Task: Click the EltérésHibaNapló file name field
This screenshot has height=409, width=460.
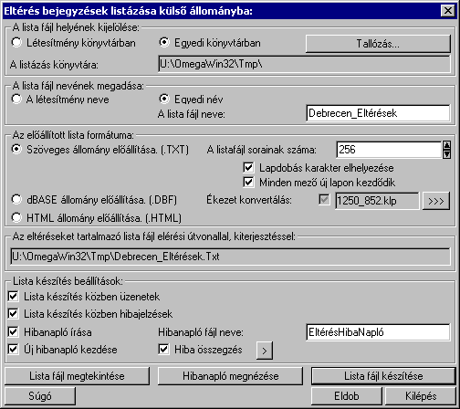Action: pyautogui.click(x=378, y=332)
